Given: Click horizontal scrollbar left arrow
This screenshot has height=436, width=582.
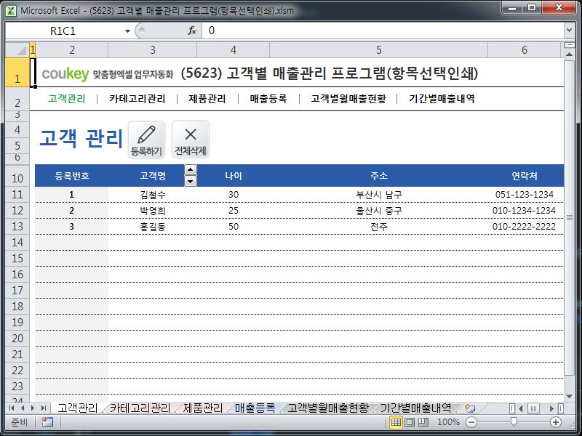Looking at the screenshot, I should [x=521, y=408].
